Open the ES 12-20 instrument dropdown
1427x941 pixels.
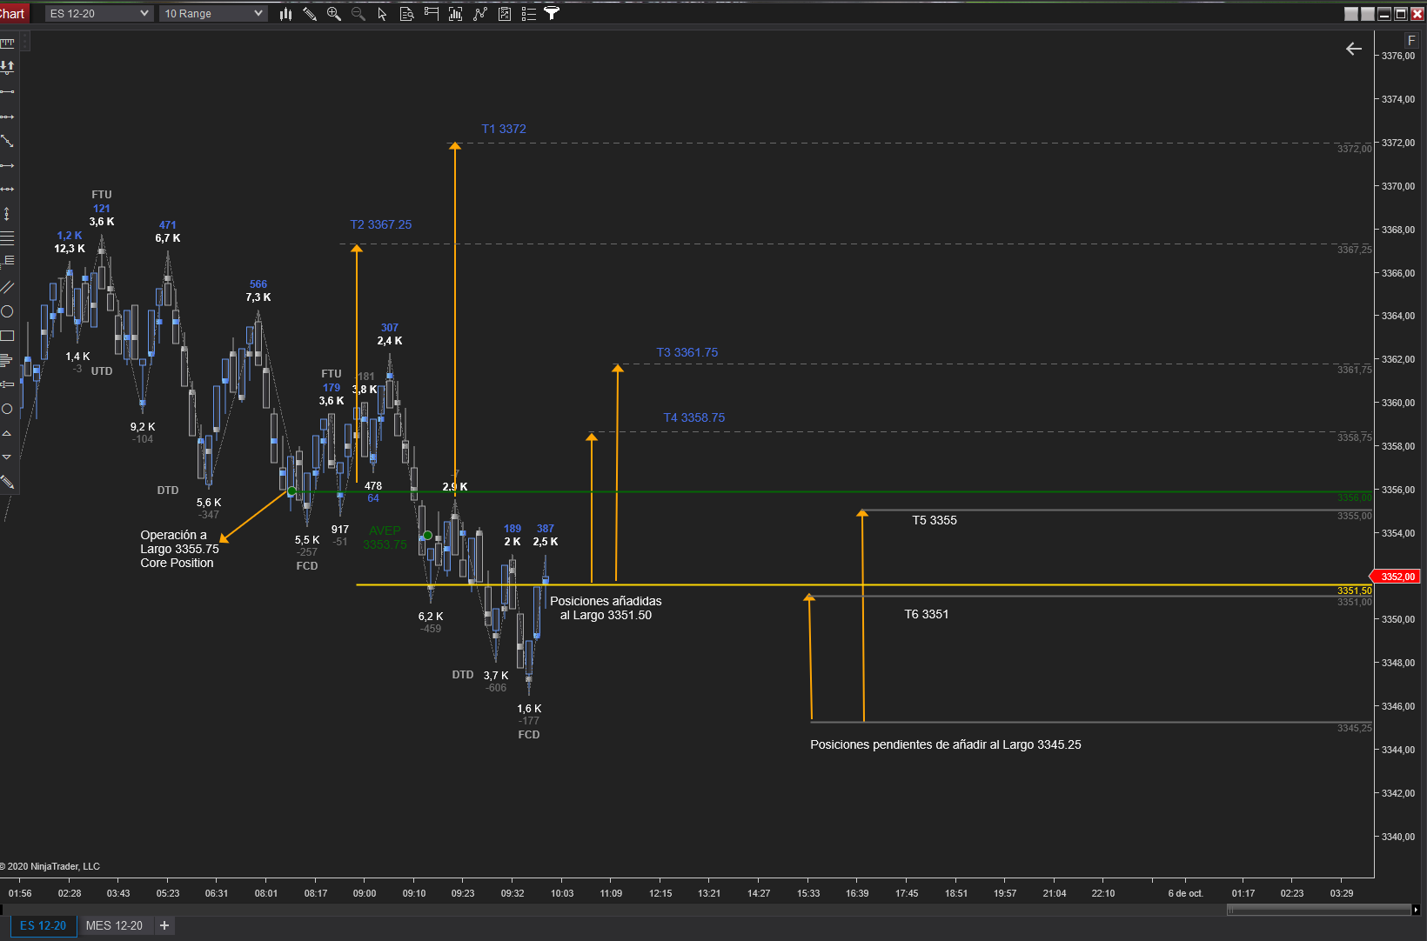[99, 14]
